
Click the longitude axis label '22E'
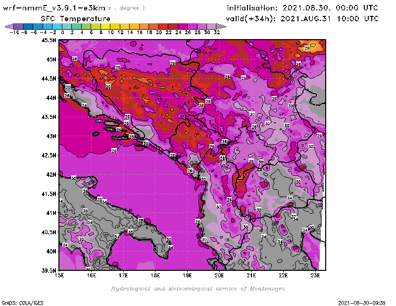pos(283,275)
